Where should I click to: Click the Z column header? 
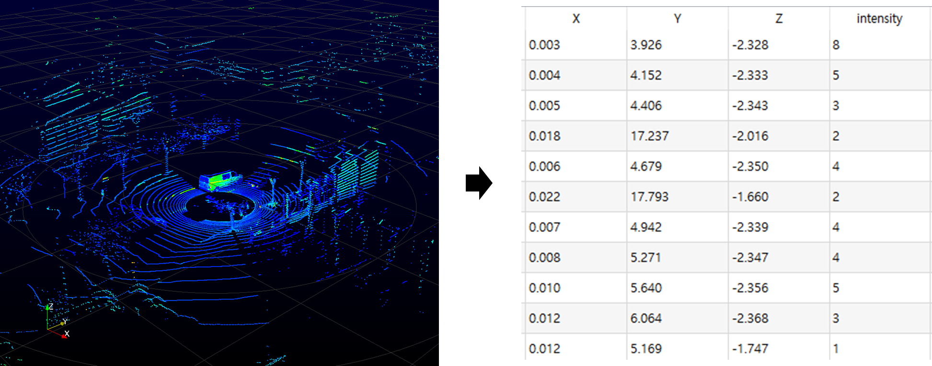click(779, 19)
